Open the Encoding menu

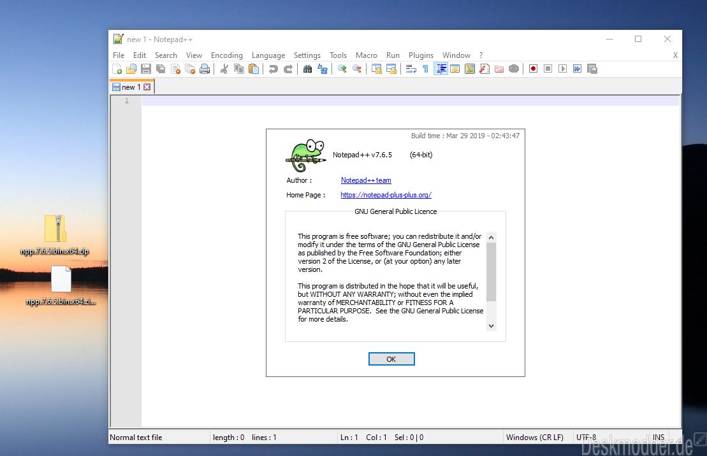227,55
